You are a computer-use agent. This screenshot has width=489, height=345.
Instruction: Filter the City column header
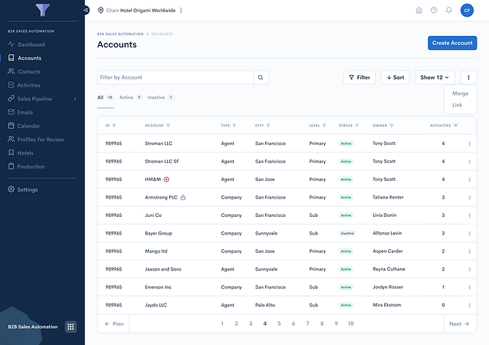268,125
